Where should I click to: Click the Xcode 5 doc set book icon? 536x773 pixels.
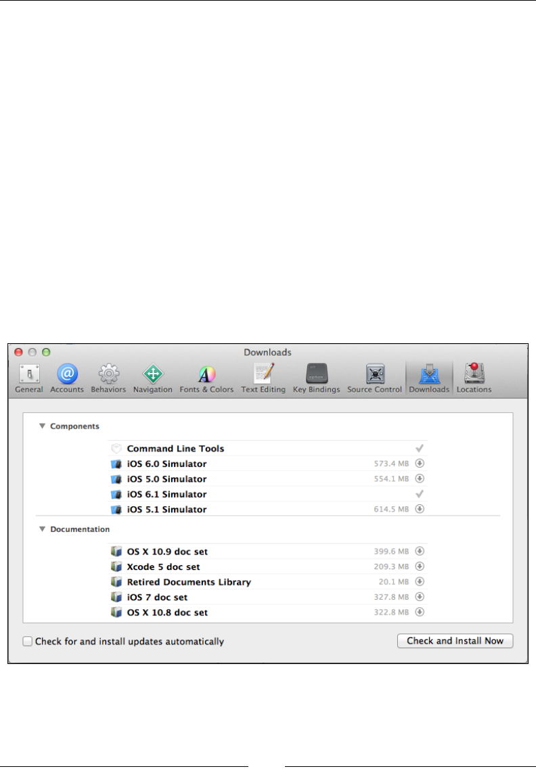pos(116,567)
